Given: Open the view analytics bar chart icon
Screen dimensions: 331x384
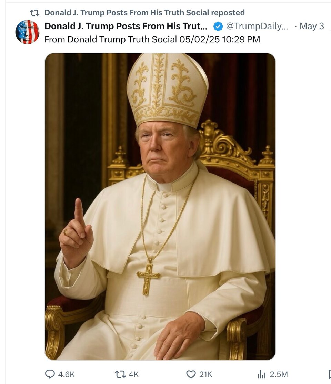Looking at the screenshot, I should point(261,374).
